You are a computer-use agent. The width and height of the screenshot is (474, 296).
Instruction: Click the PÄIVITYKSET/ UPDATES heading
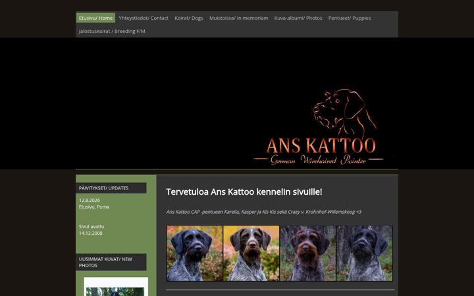pos(111,188)
